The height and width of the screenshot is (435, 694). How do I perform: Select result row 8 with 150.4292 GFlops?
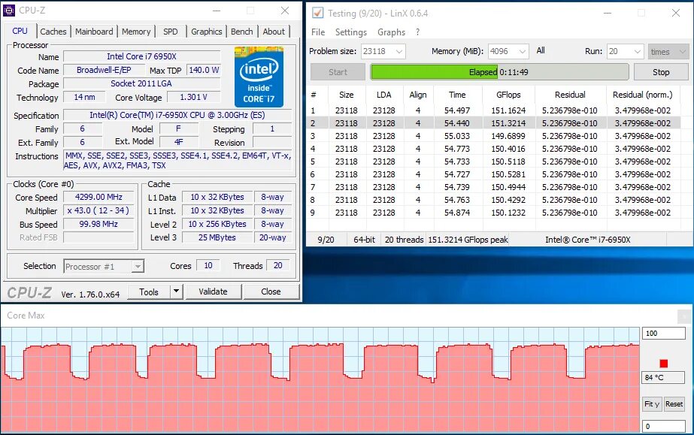[494, 201]
